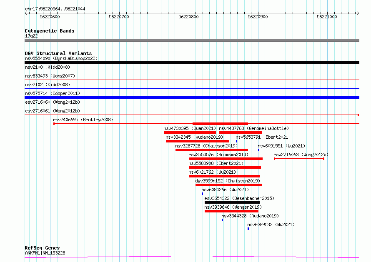
Task: Click the small blue nsv6084266 marker
Action: pos(202,194)
